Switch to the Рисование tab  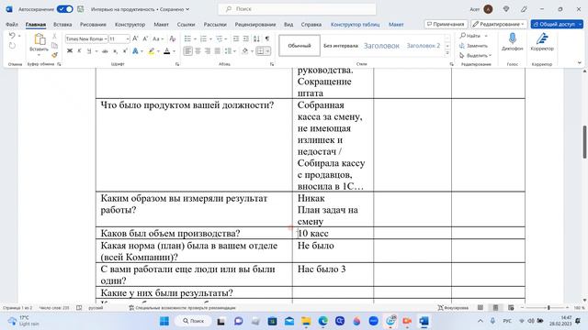point(93,25)
